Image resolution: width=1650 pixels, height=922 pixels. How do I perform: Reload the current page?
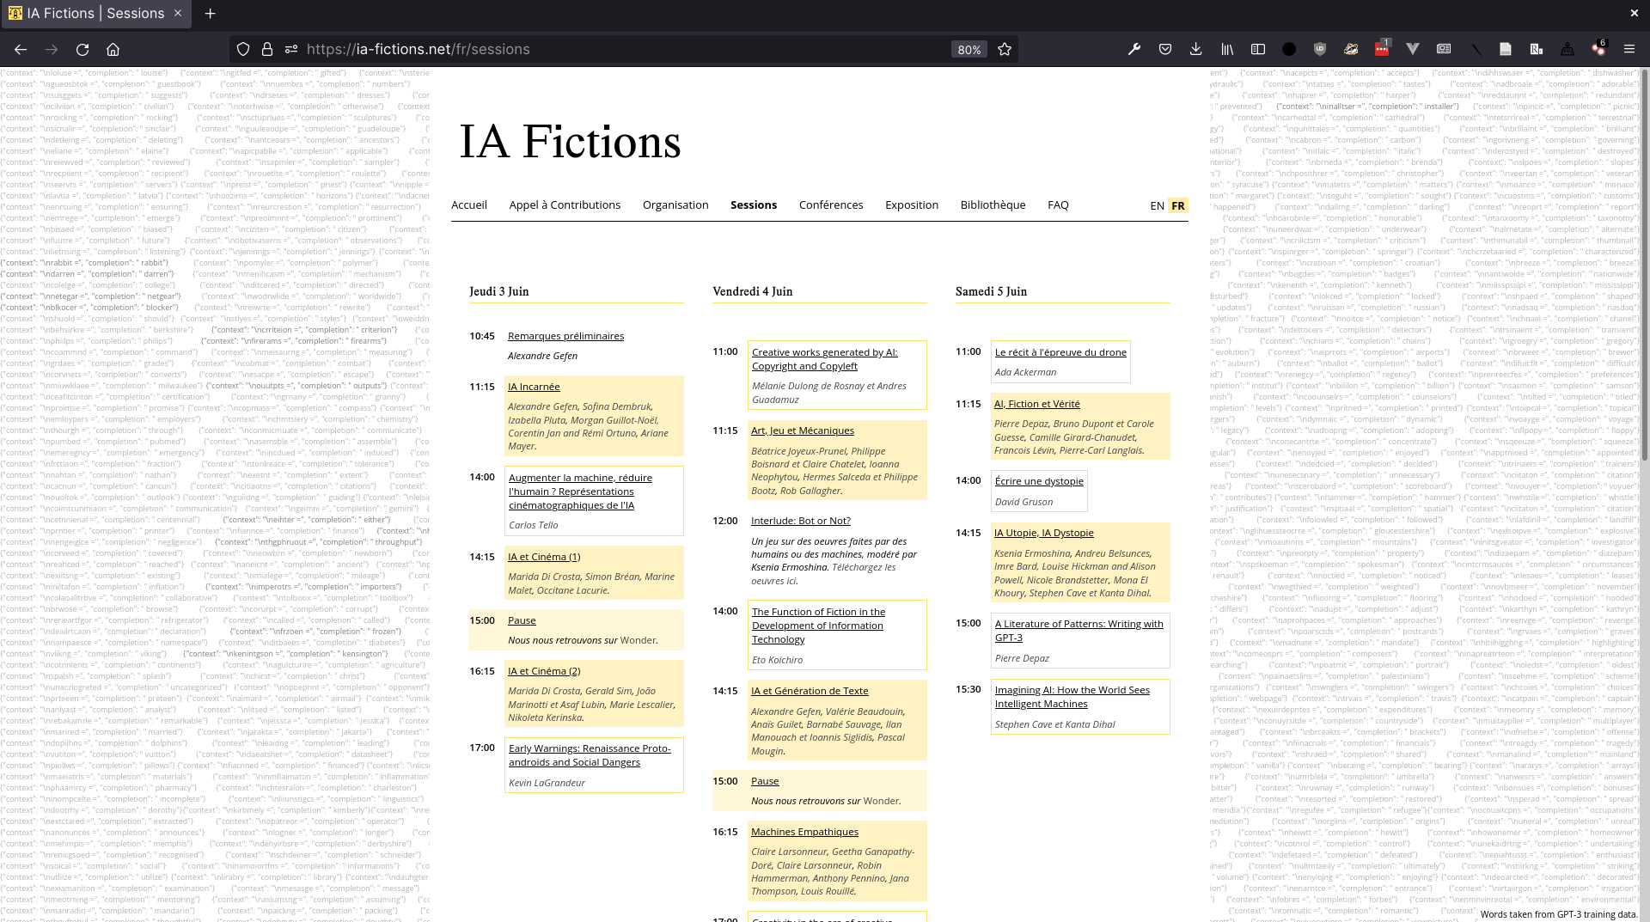(x=82, y=49)
